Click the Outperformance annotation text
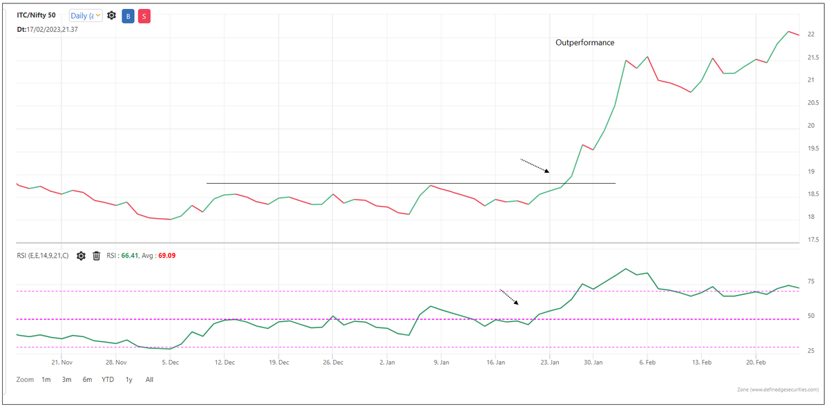829x411 pixels. (584, 43)
